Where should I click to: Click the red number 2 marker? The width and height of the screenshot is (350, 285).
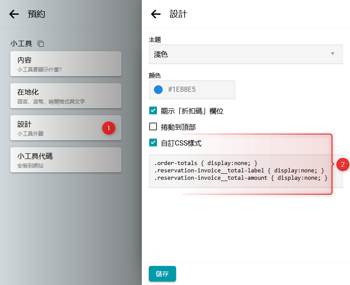(x=343, y=165)
